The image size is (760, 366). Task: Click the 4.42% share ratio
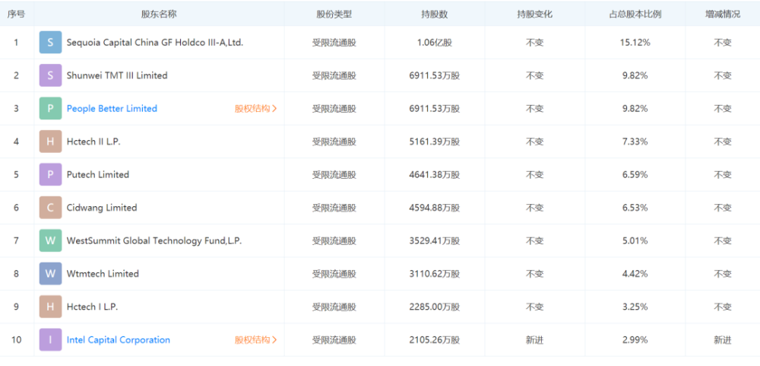pyautogui.click(x=635, y=274)
